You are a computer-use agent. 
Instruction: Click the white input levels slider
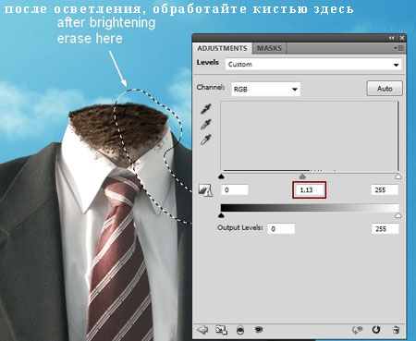[x=398, y=177]
